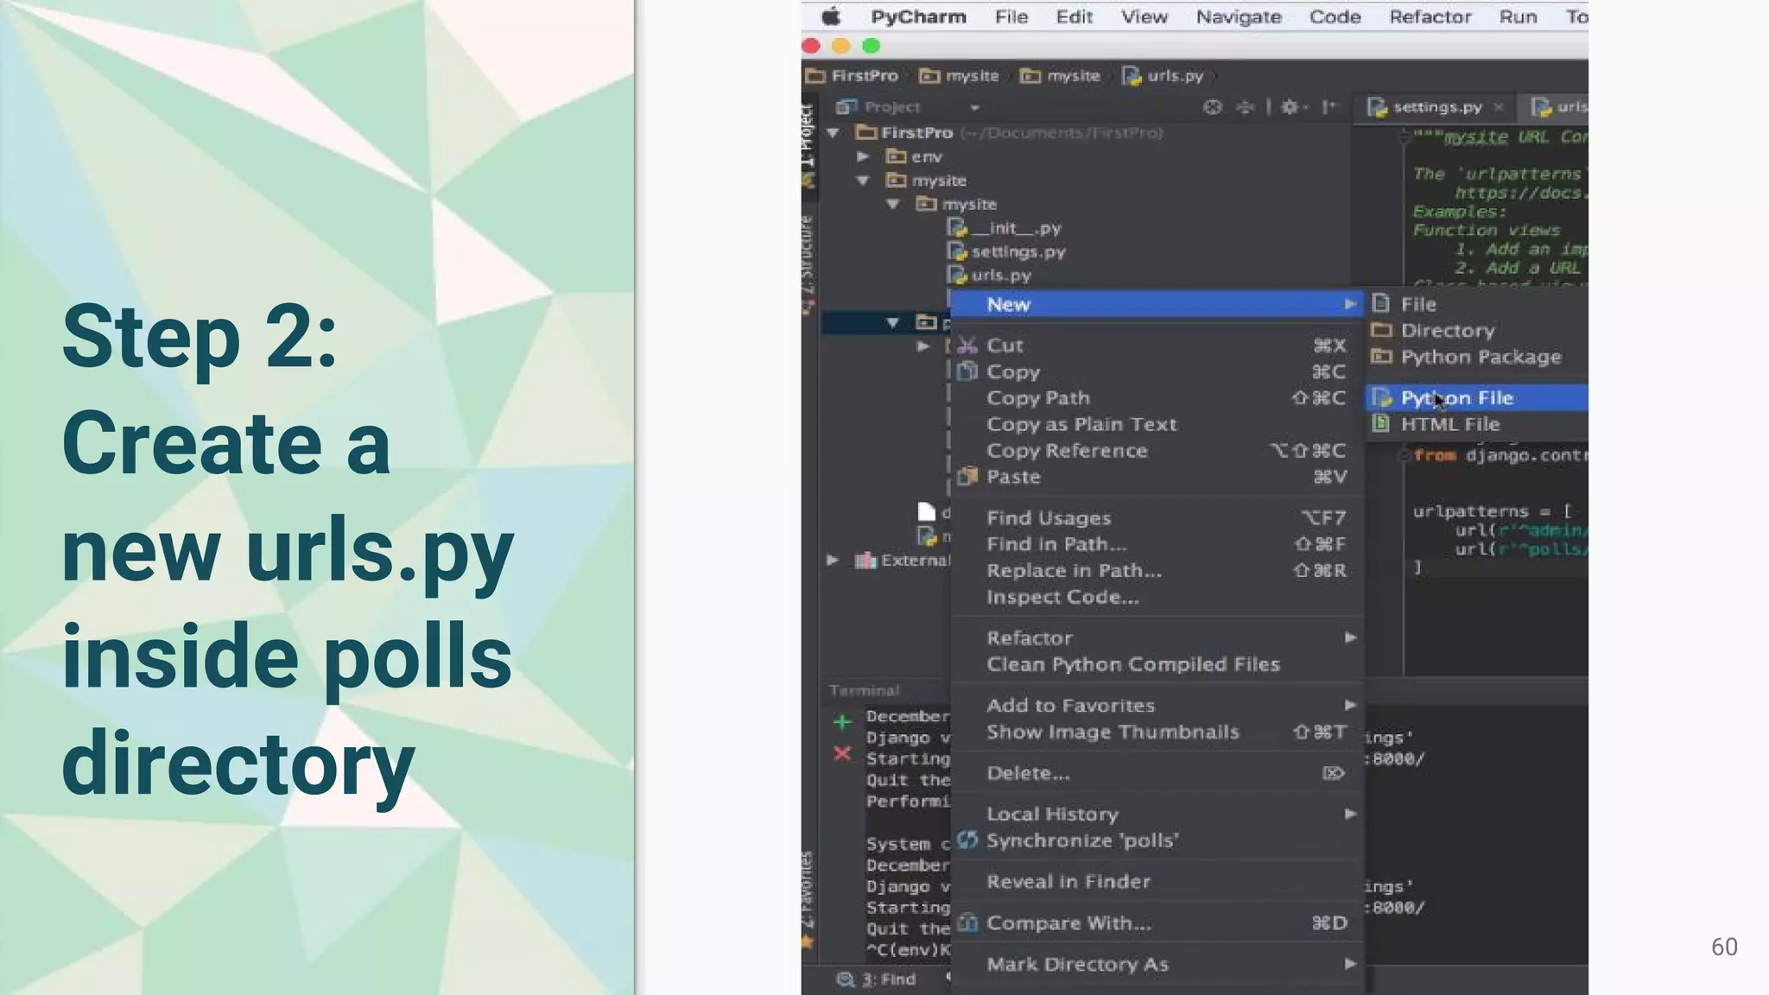Open Add to Favorites submenu
Screen dimensions: 1769x995
point(1157,706)
